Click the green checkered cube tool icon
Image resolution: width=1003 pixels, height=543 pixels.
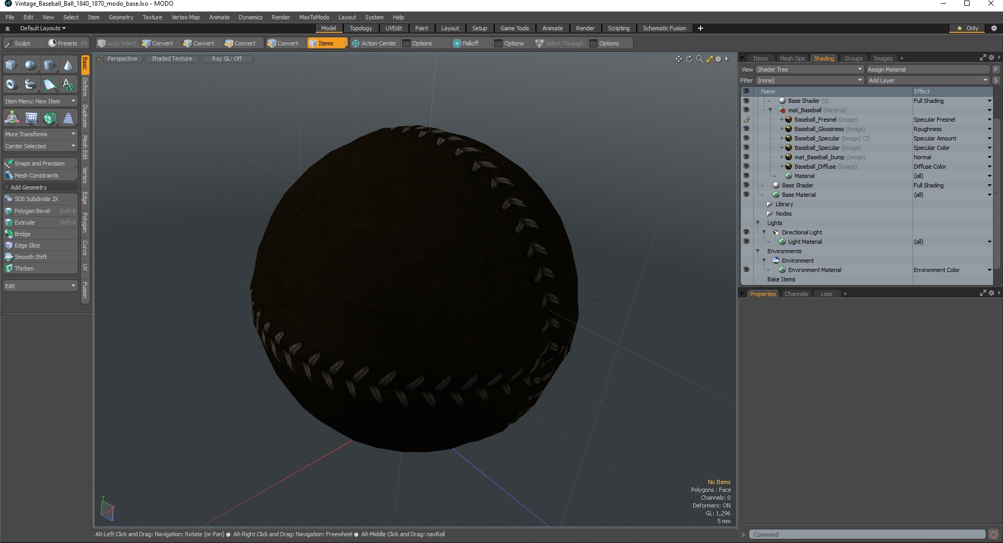[x=49, y=118]
